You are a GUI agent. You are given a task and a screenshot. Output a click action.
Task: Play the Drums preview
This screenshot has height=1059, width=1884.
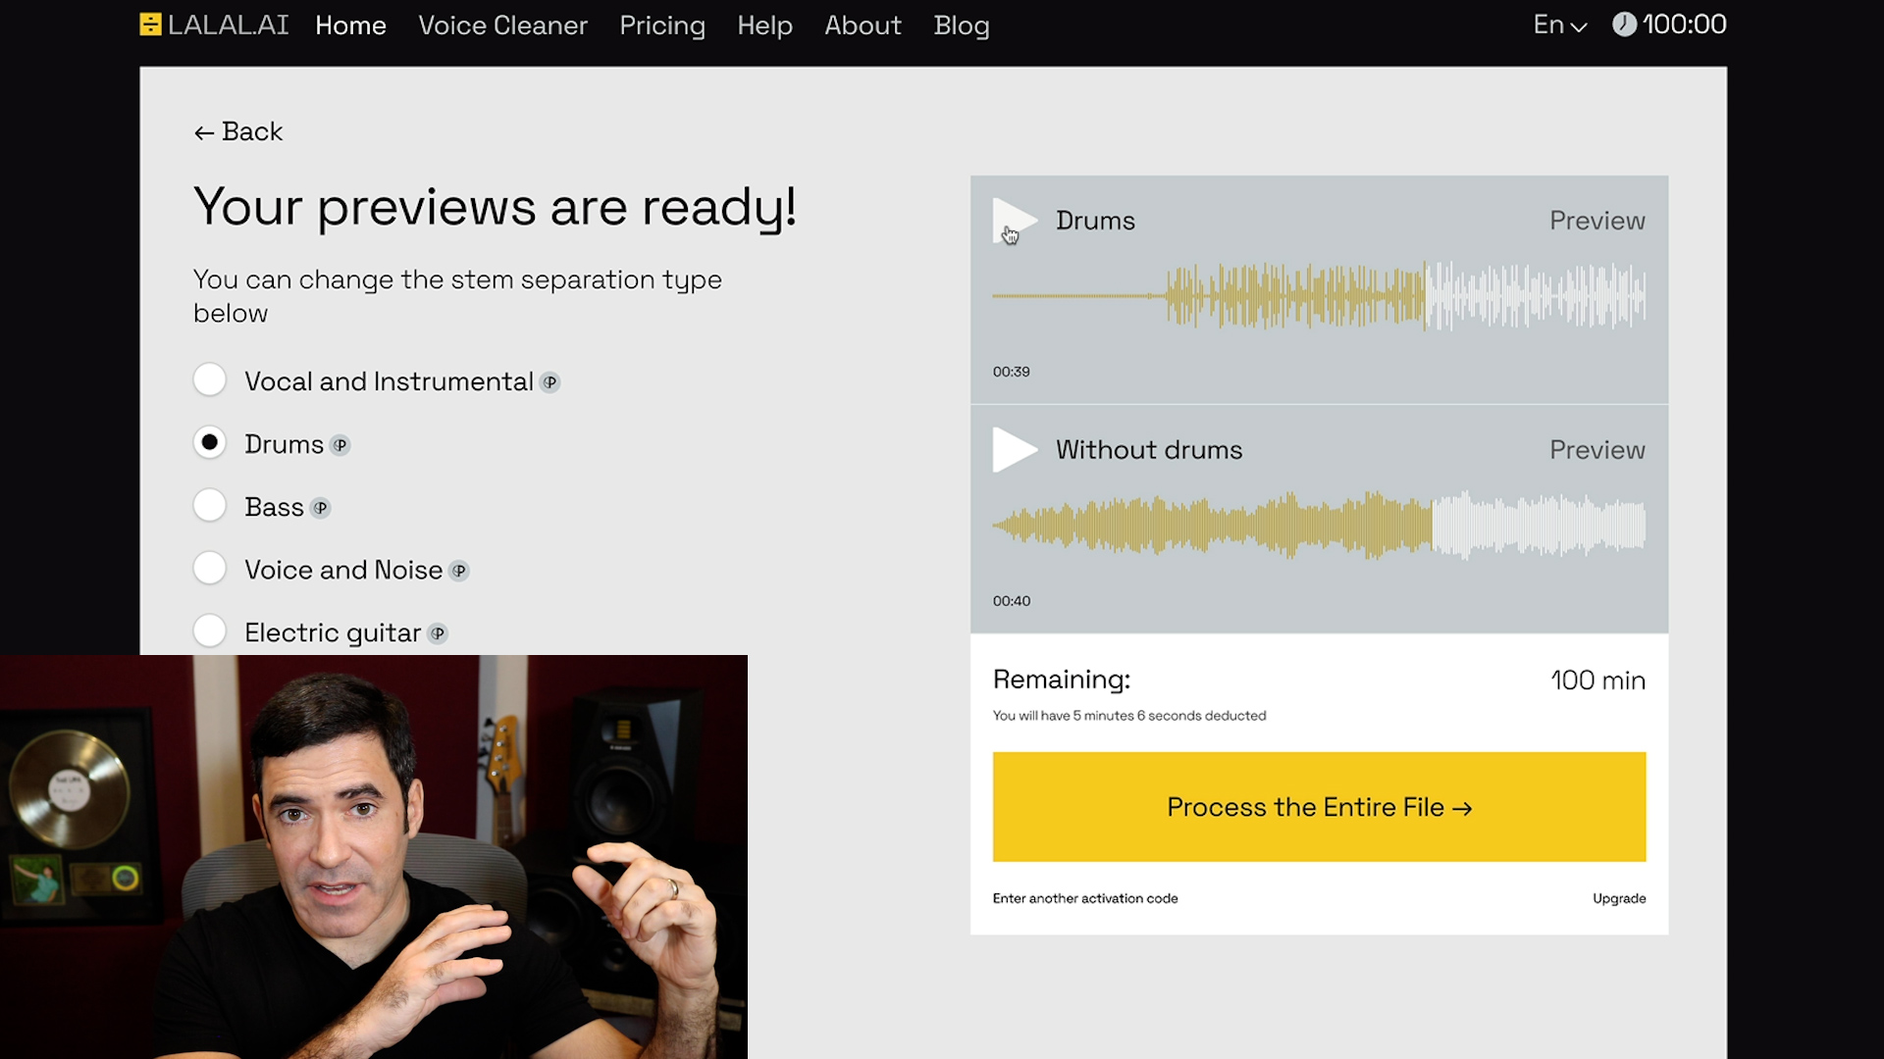point(1015,221)
